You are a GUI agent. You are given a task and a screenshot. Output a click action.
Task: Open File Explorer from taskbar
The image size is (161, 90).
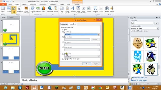pyautogui.click(x=13, y=88)
